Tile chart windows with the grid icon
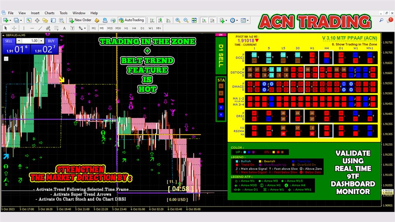Screen dimensions: 395x222 194,20
